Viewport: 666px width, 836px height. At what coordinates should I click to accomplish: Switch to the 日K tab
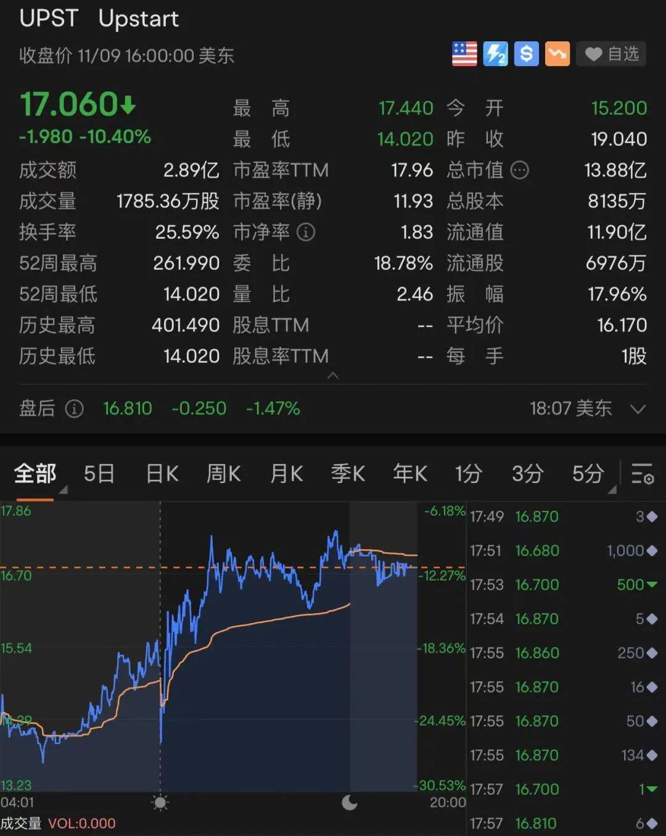pyautogui.click(x=161, y=474)
